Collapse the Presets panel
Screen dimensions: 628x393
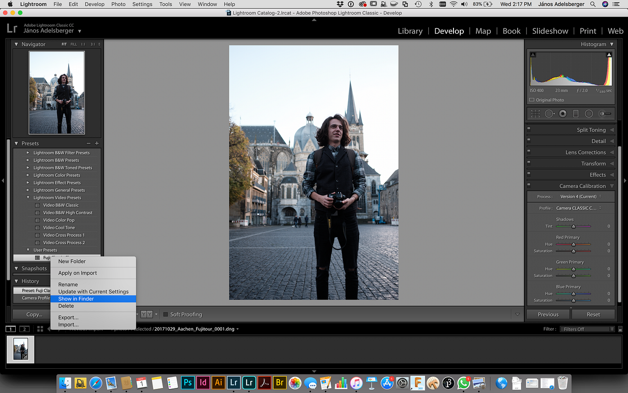[17, 143]
